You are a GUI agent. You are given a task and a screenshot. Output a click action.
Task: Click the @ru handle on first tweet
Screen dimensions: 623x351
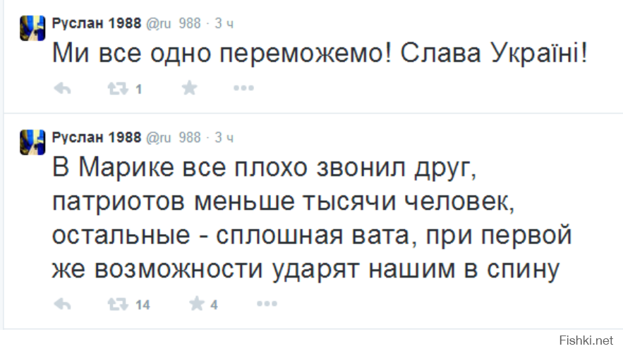point(174,24)
